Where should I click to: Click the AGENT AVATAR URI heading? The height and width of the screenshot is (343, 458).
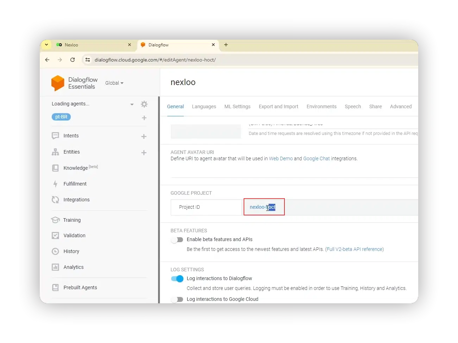click(192, 152)
